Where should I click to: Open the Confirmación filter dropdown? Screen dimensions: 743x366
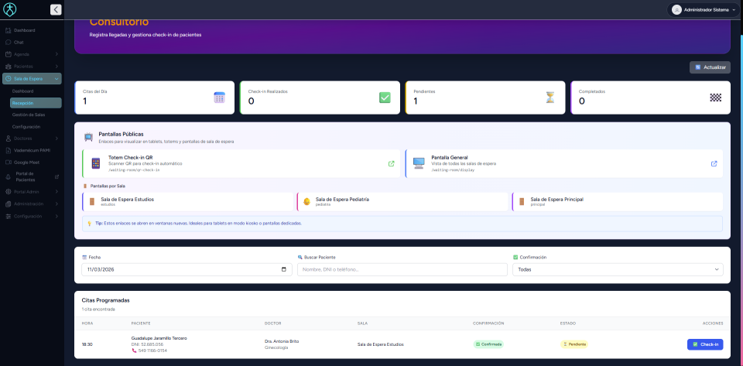[617, 269]
